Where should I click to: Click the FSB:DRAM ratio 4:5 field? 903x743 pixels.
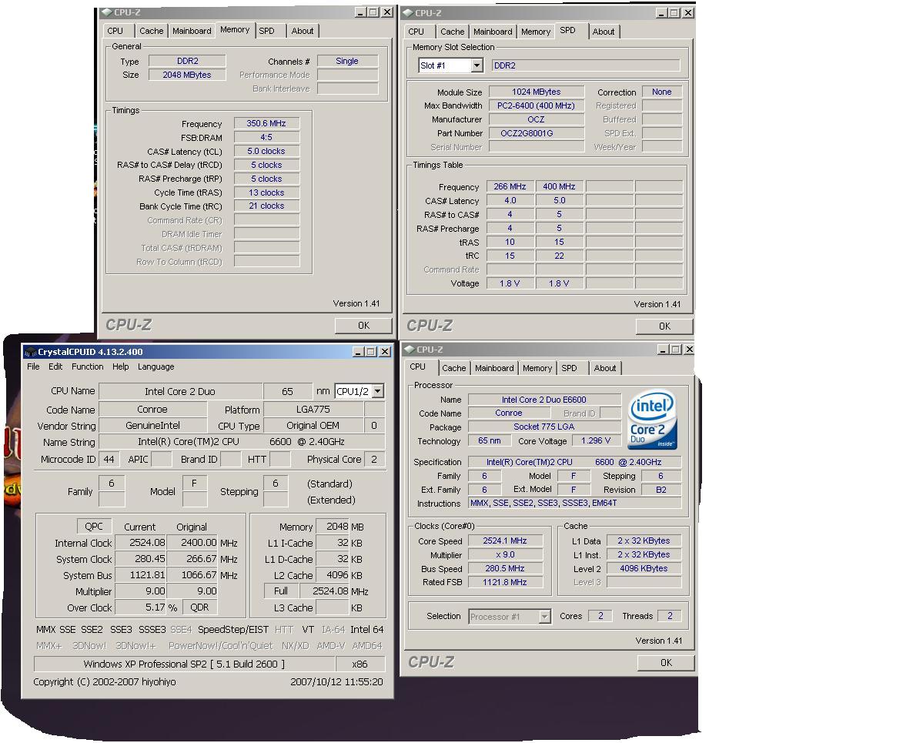[266, 137]
